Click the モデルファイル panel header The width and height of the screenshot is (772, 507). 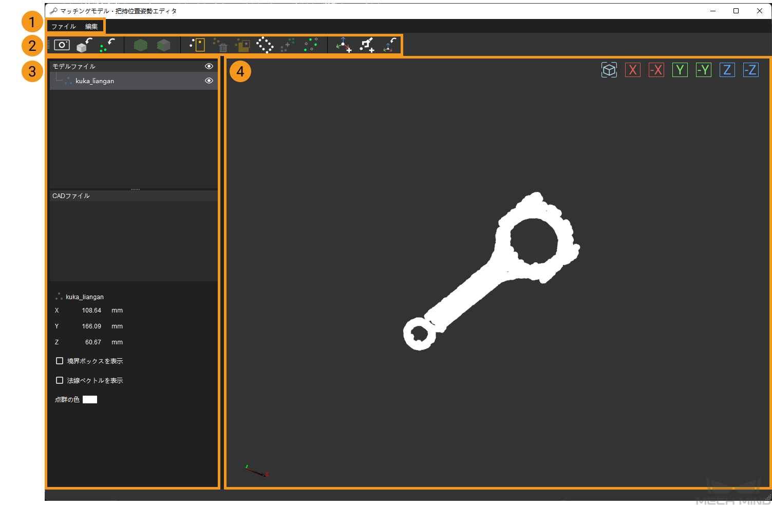pyautogui.click(x=134, y=66)
